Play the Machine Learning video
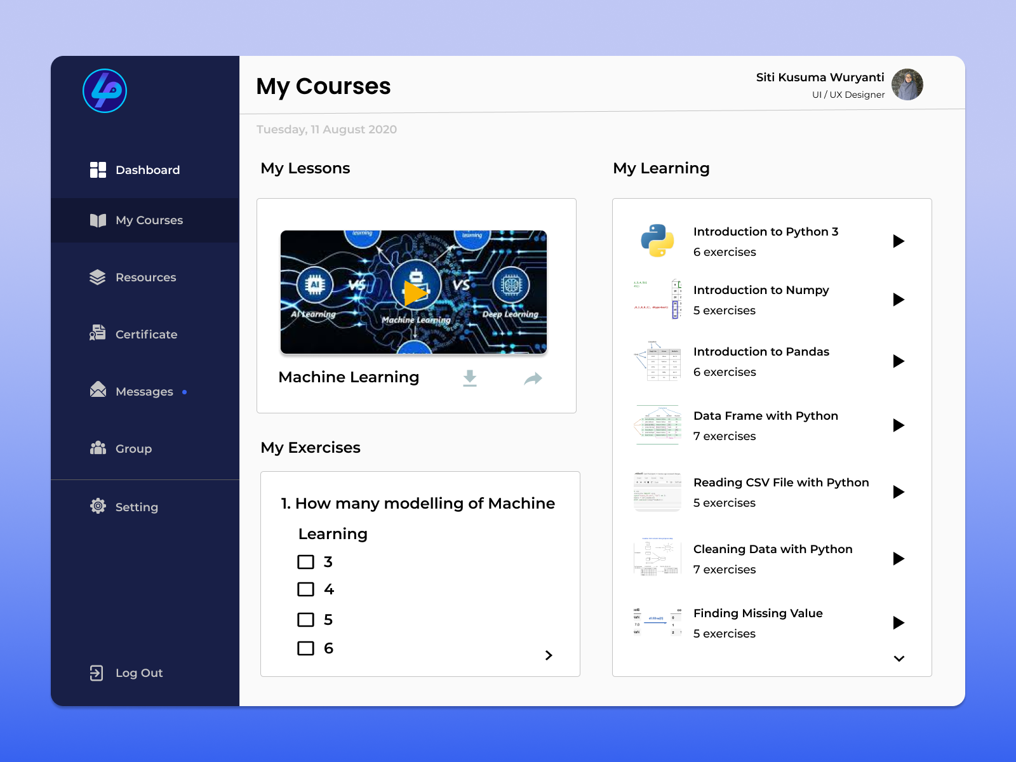The width and height of the screenshot is (1016, 762). [x=415, y=292]
